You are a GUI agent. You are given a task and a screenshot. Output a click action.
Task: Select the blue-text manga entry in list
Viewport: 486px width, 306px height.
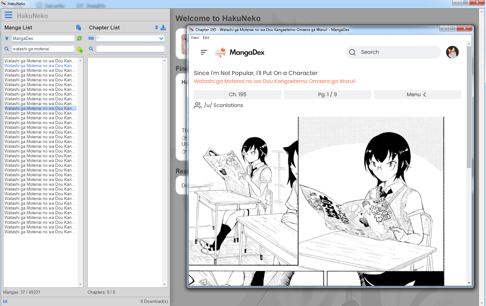(x=40, y=66)
